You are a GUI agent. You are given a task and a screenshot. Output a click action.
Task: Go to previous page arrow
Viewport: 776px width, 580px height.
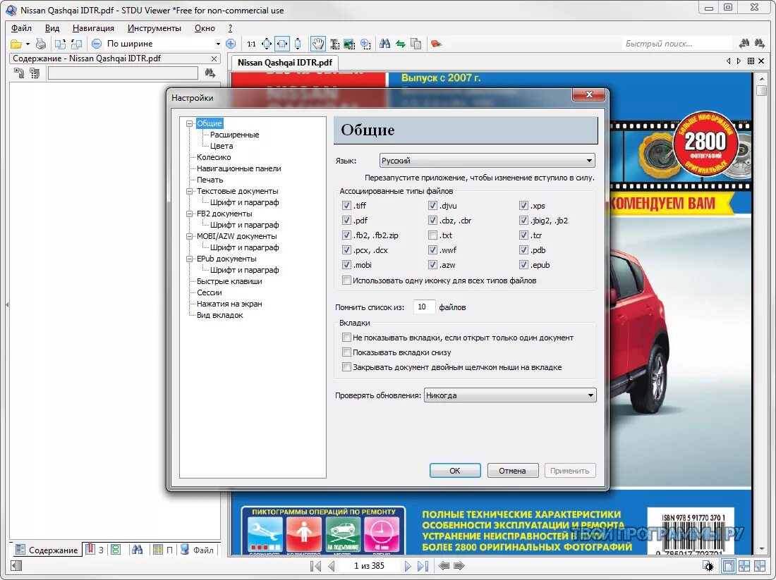click(x=331, y=566)
